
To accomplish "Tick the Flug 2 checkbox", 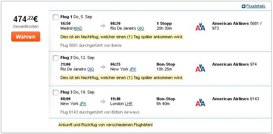I will [x=55, y=58].
